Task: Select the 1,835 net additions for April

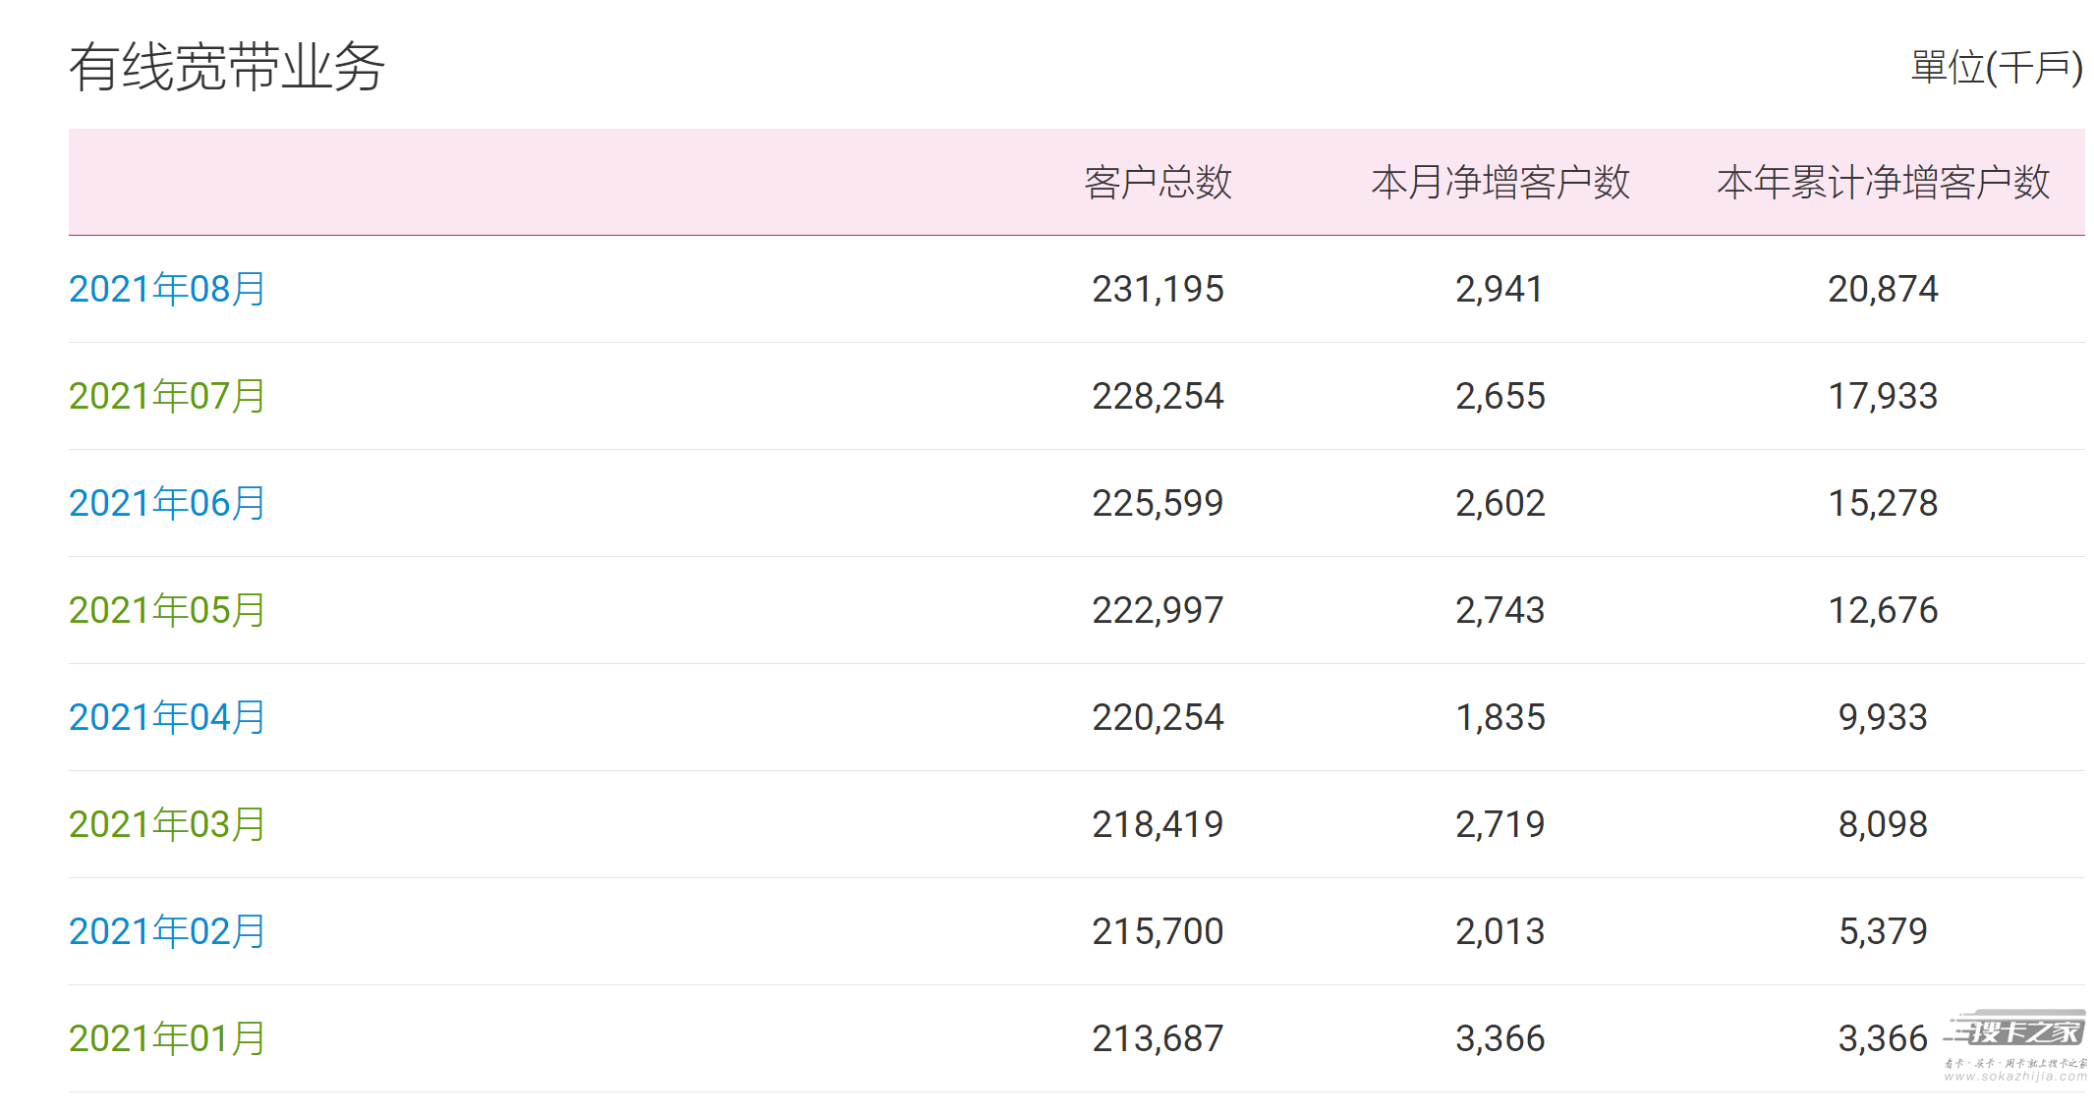Action: 1500,717
